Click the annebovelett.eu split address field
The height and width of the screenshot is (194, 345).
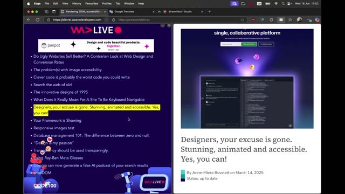click(134, 20)
